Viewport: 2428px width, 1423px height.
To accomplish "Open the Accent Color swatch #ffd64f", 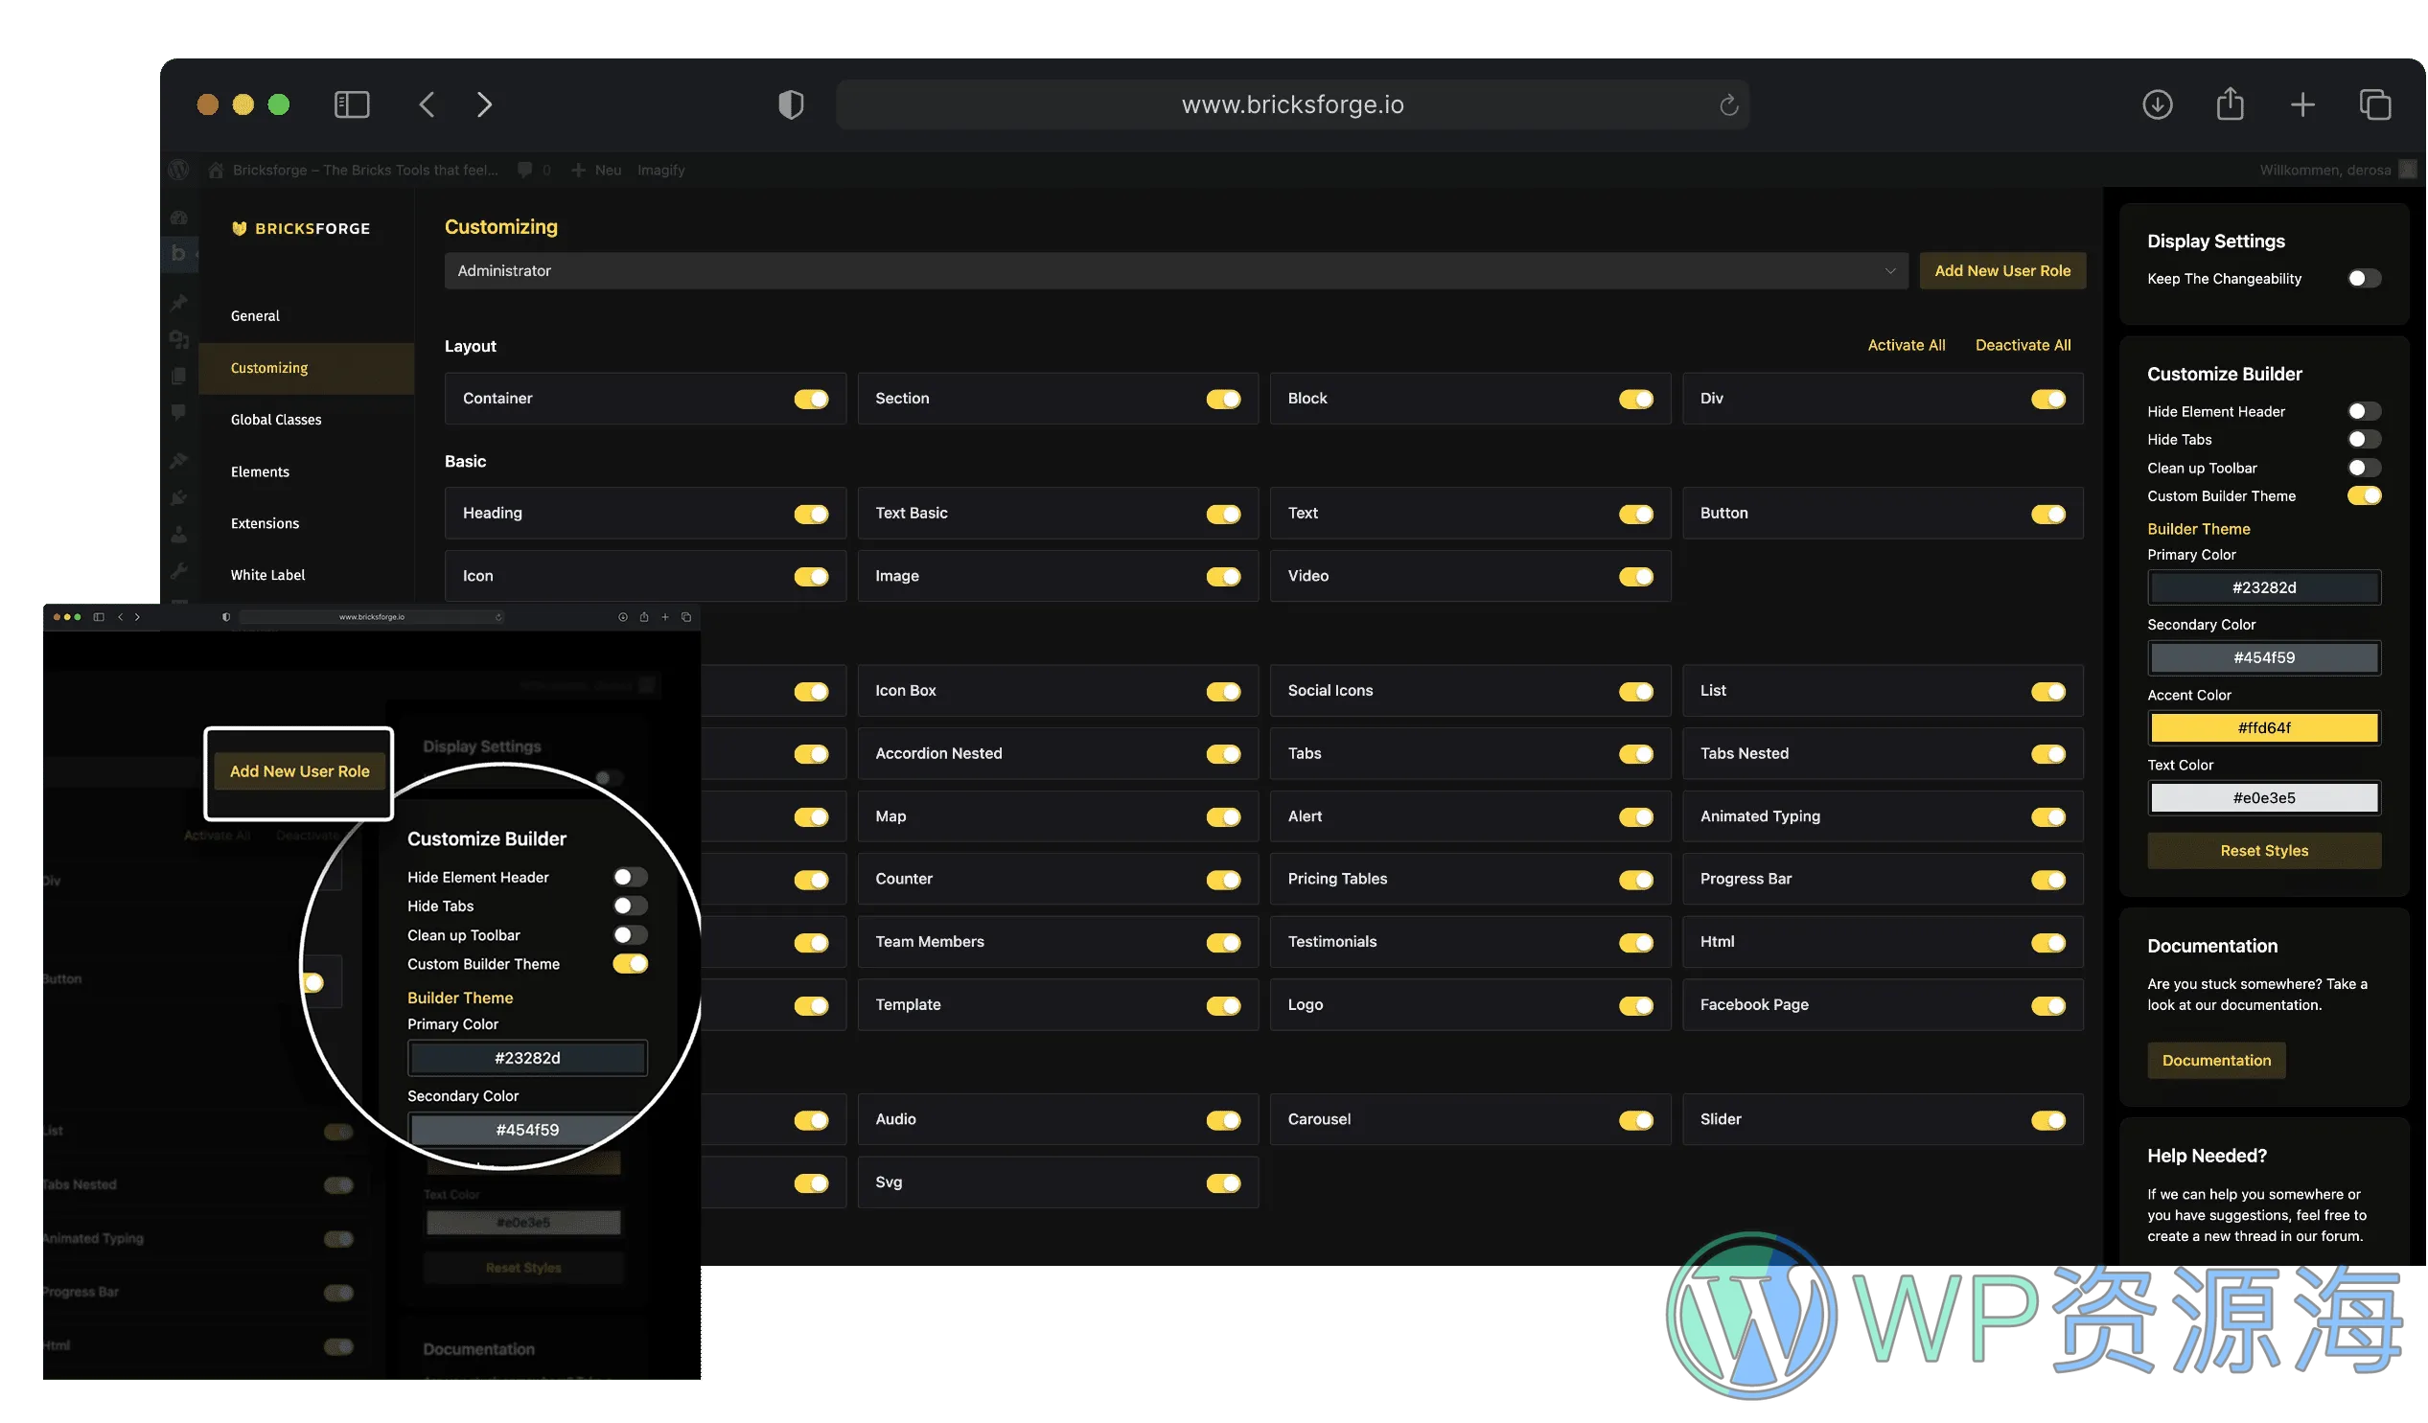I will [x=2264, y=728].
